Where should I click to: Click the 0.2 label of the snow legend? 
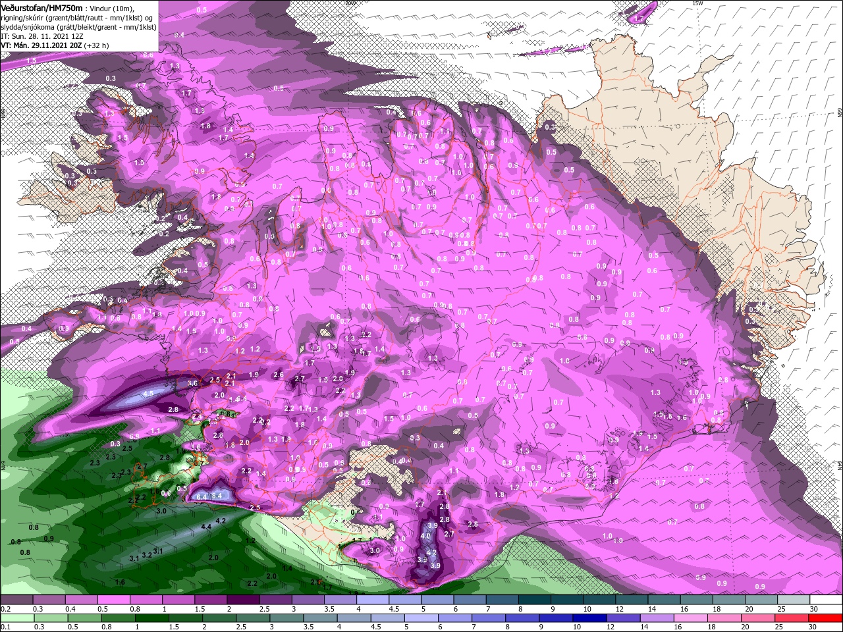pos(6,609)
